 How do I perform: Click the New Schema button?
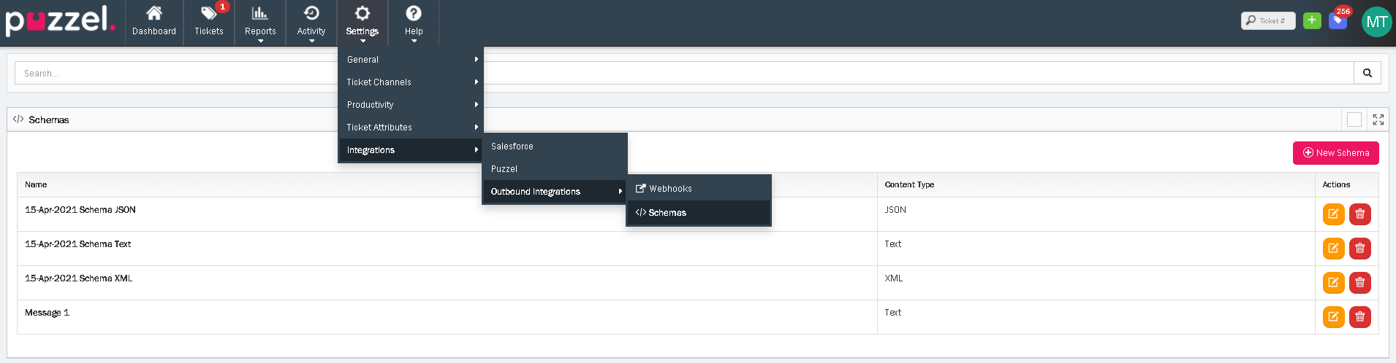tap(1335, 153)
